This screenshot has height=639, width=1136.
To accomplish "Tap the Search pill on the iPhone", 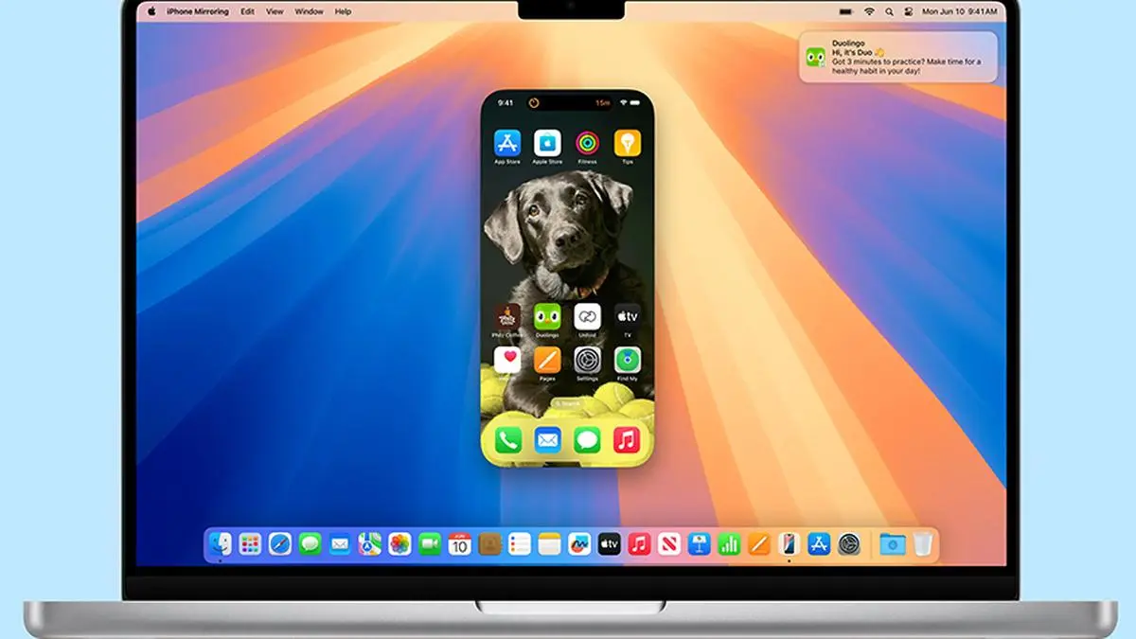I will (x=567, y=403).
